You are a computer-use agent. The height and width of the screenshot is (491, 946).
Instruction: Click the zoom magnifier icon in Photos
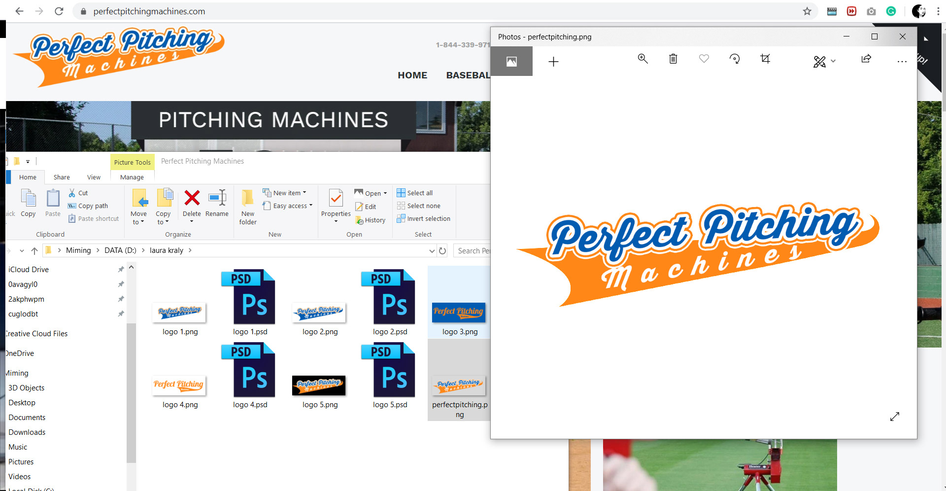(642, 59)
